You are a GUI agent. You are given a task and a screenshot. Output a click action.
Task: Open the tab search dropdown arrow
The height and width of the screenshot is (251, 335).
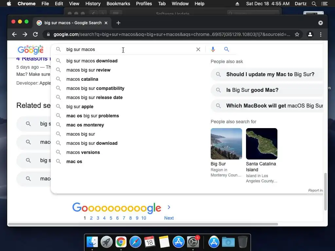pyautogui.click(x=321, y=23)
